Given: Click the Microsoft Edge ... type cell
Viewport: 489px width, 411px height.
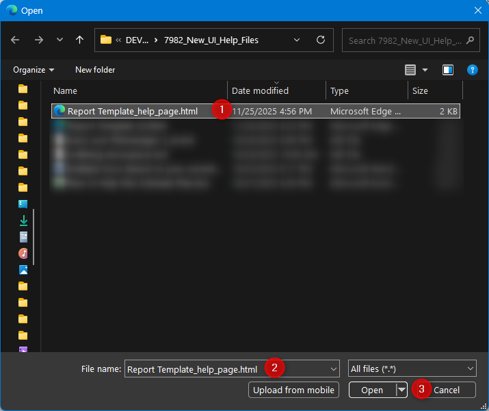Looking at the screenshot, I should (x=365, y=112).
